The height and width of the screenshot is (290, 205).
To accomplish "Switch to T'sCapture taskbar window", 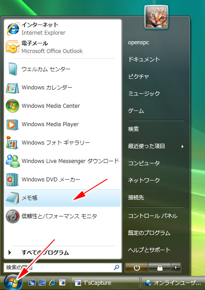I will (x=105, y=283).
